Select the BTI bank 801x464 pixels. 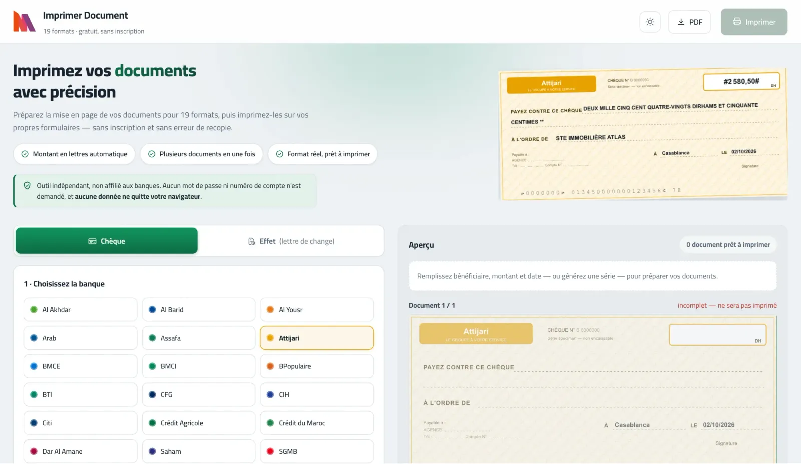coord(80,395)
